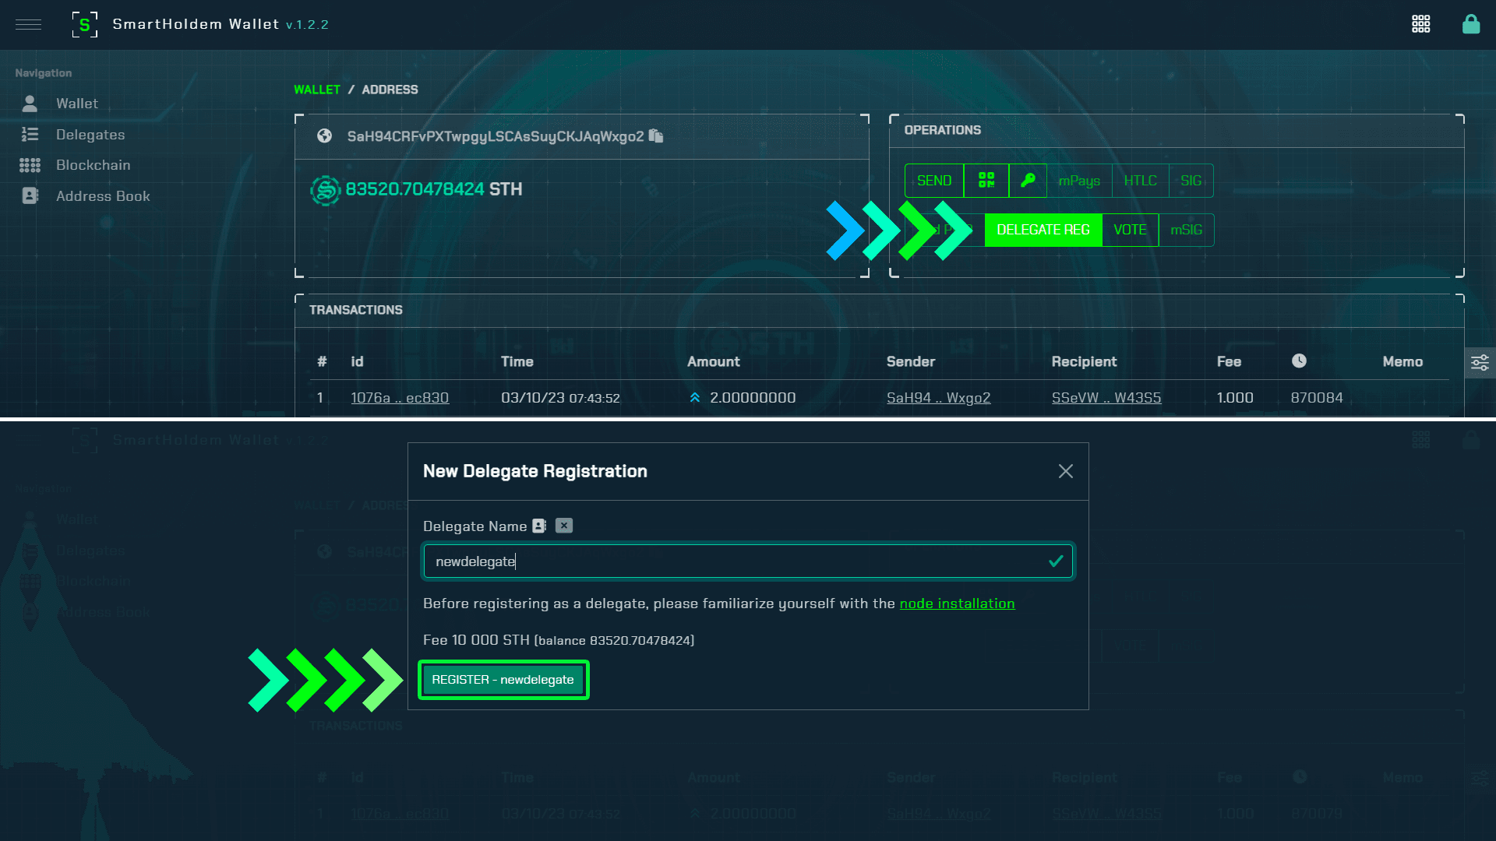Open the transactions filter settings icon
The width and height of the screenshot is (1496, 841).
pos(1480,363)
